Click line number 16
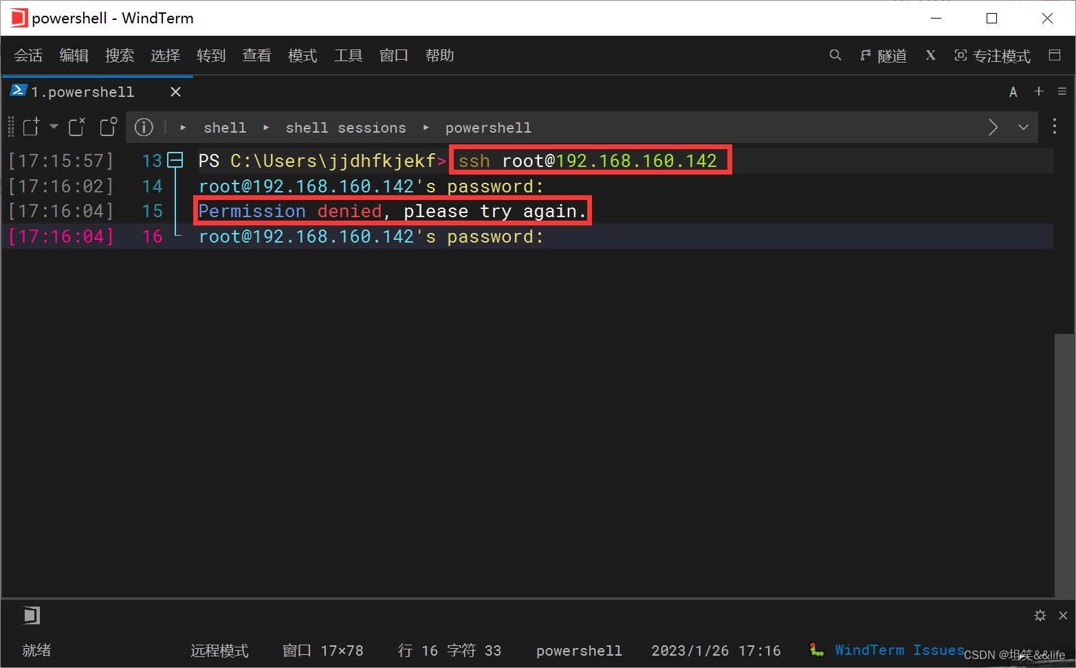Screen dimensions: 1076x668 [x=152, y=236]
